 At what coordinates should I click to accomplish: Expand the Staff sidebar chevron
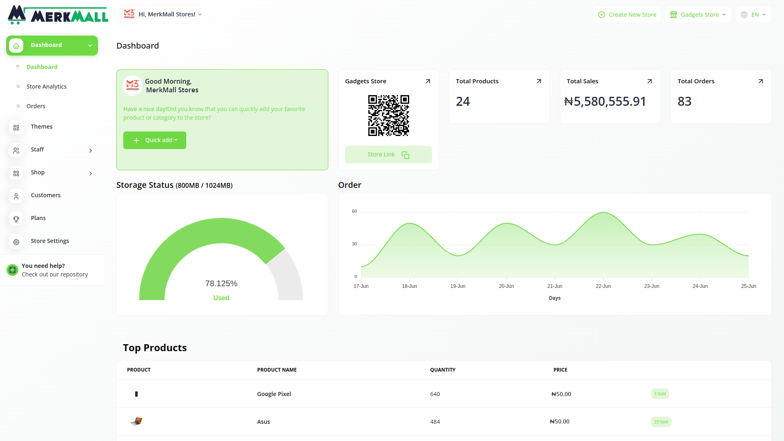coord(90,150)
